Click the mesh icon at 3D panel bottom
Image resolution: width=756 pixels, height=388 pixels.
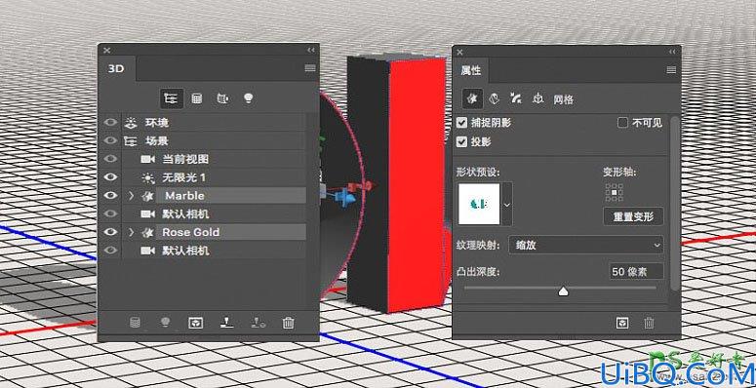[135, 323]
